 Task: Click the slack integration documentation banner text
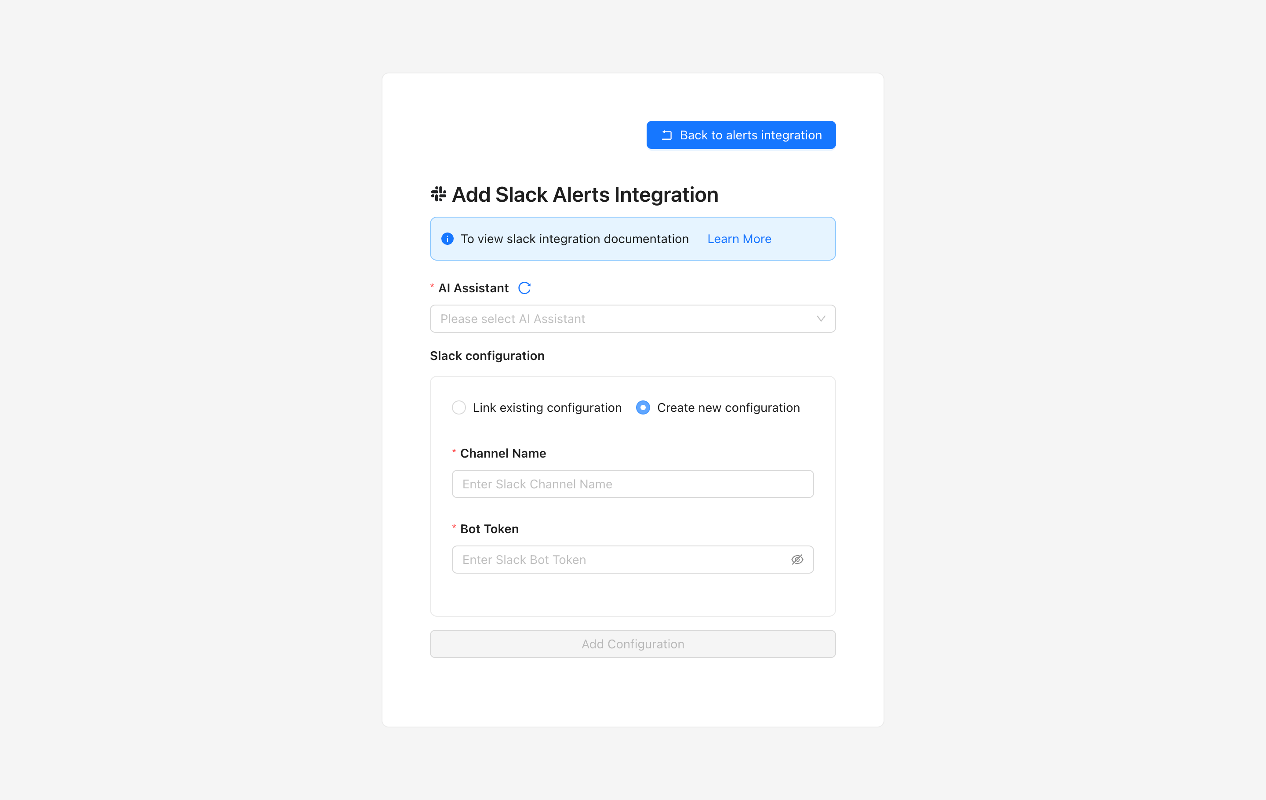pos(574,239)
